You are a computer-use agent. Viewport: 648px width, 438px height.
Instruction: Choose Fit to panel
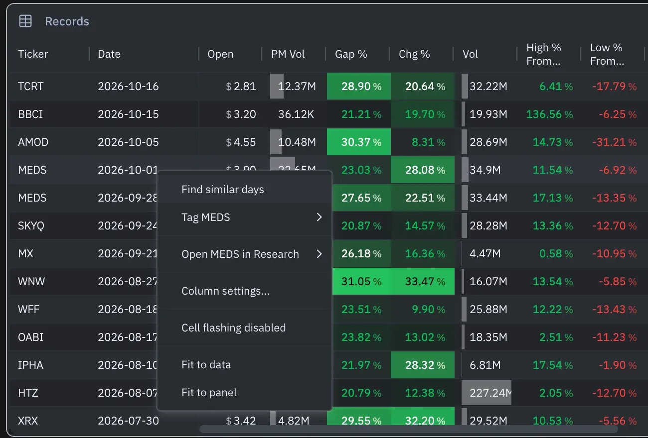(x=244, y=393)
